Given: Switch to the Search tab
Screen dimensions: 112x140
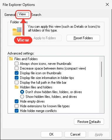Looking at the screenshot, I should (36, 15).
